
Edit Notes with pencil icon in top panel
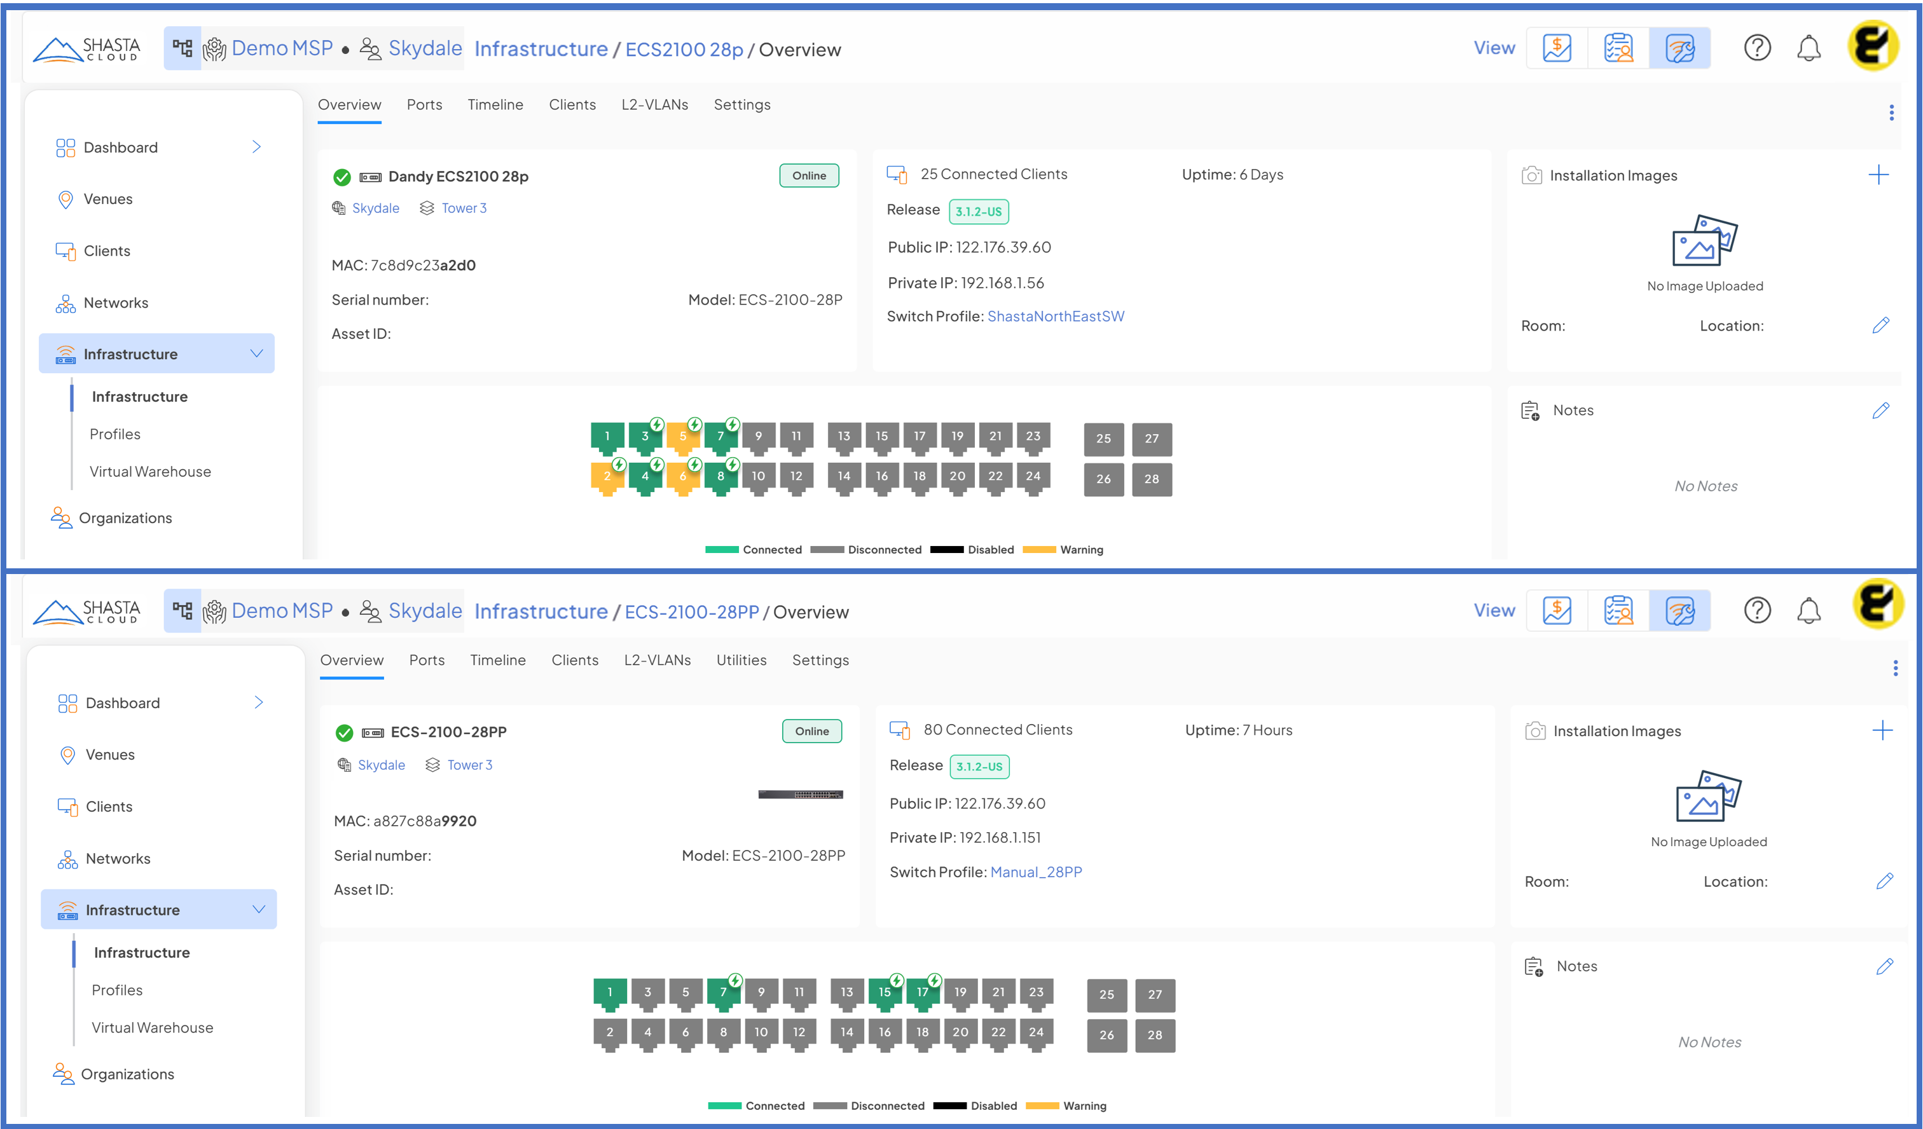click(x=1880, y=411)
